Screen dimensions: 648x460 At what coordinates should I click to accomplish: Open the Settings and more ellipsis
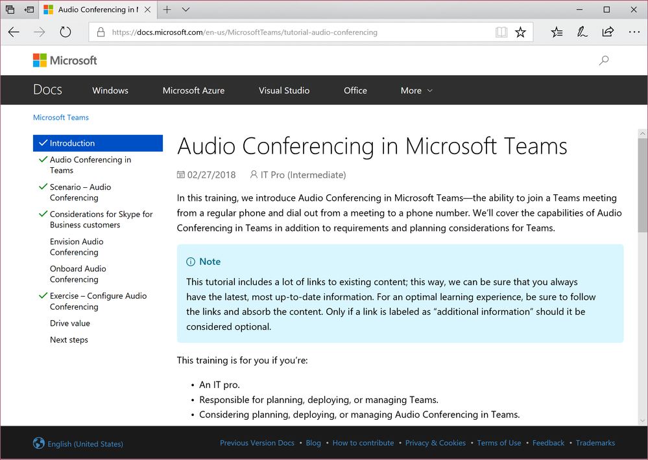point(634,32)
